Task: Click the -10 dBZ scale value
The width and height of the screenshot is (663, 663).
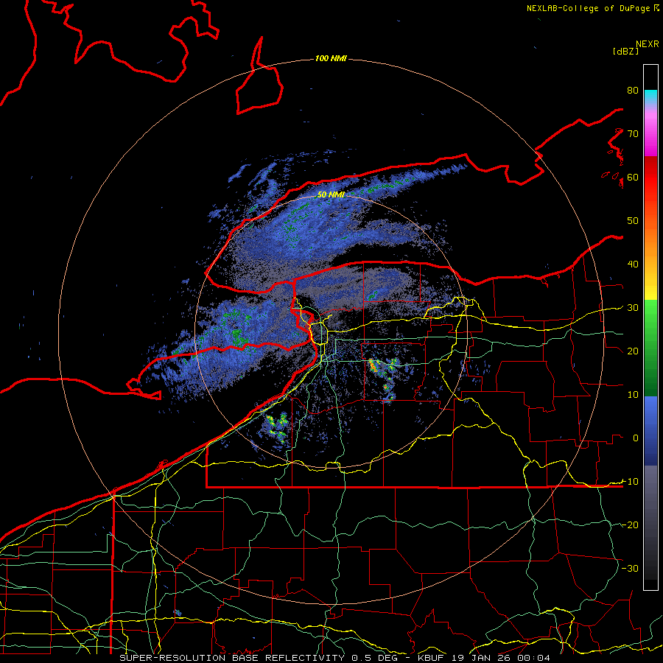Action: point(630,482)
